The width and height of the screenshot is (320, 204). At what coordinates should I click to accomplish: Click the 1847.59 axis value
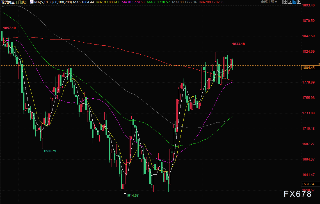(x=308, y=36)
